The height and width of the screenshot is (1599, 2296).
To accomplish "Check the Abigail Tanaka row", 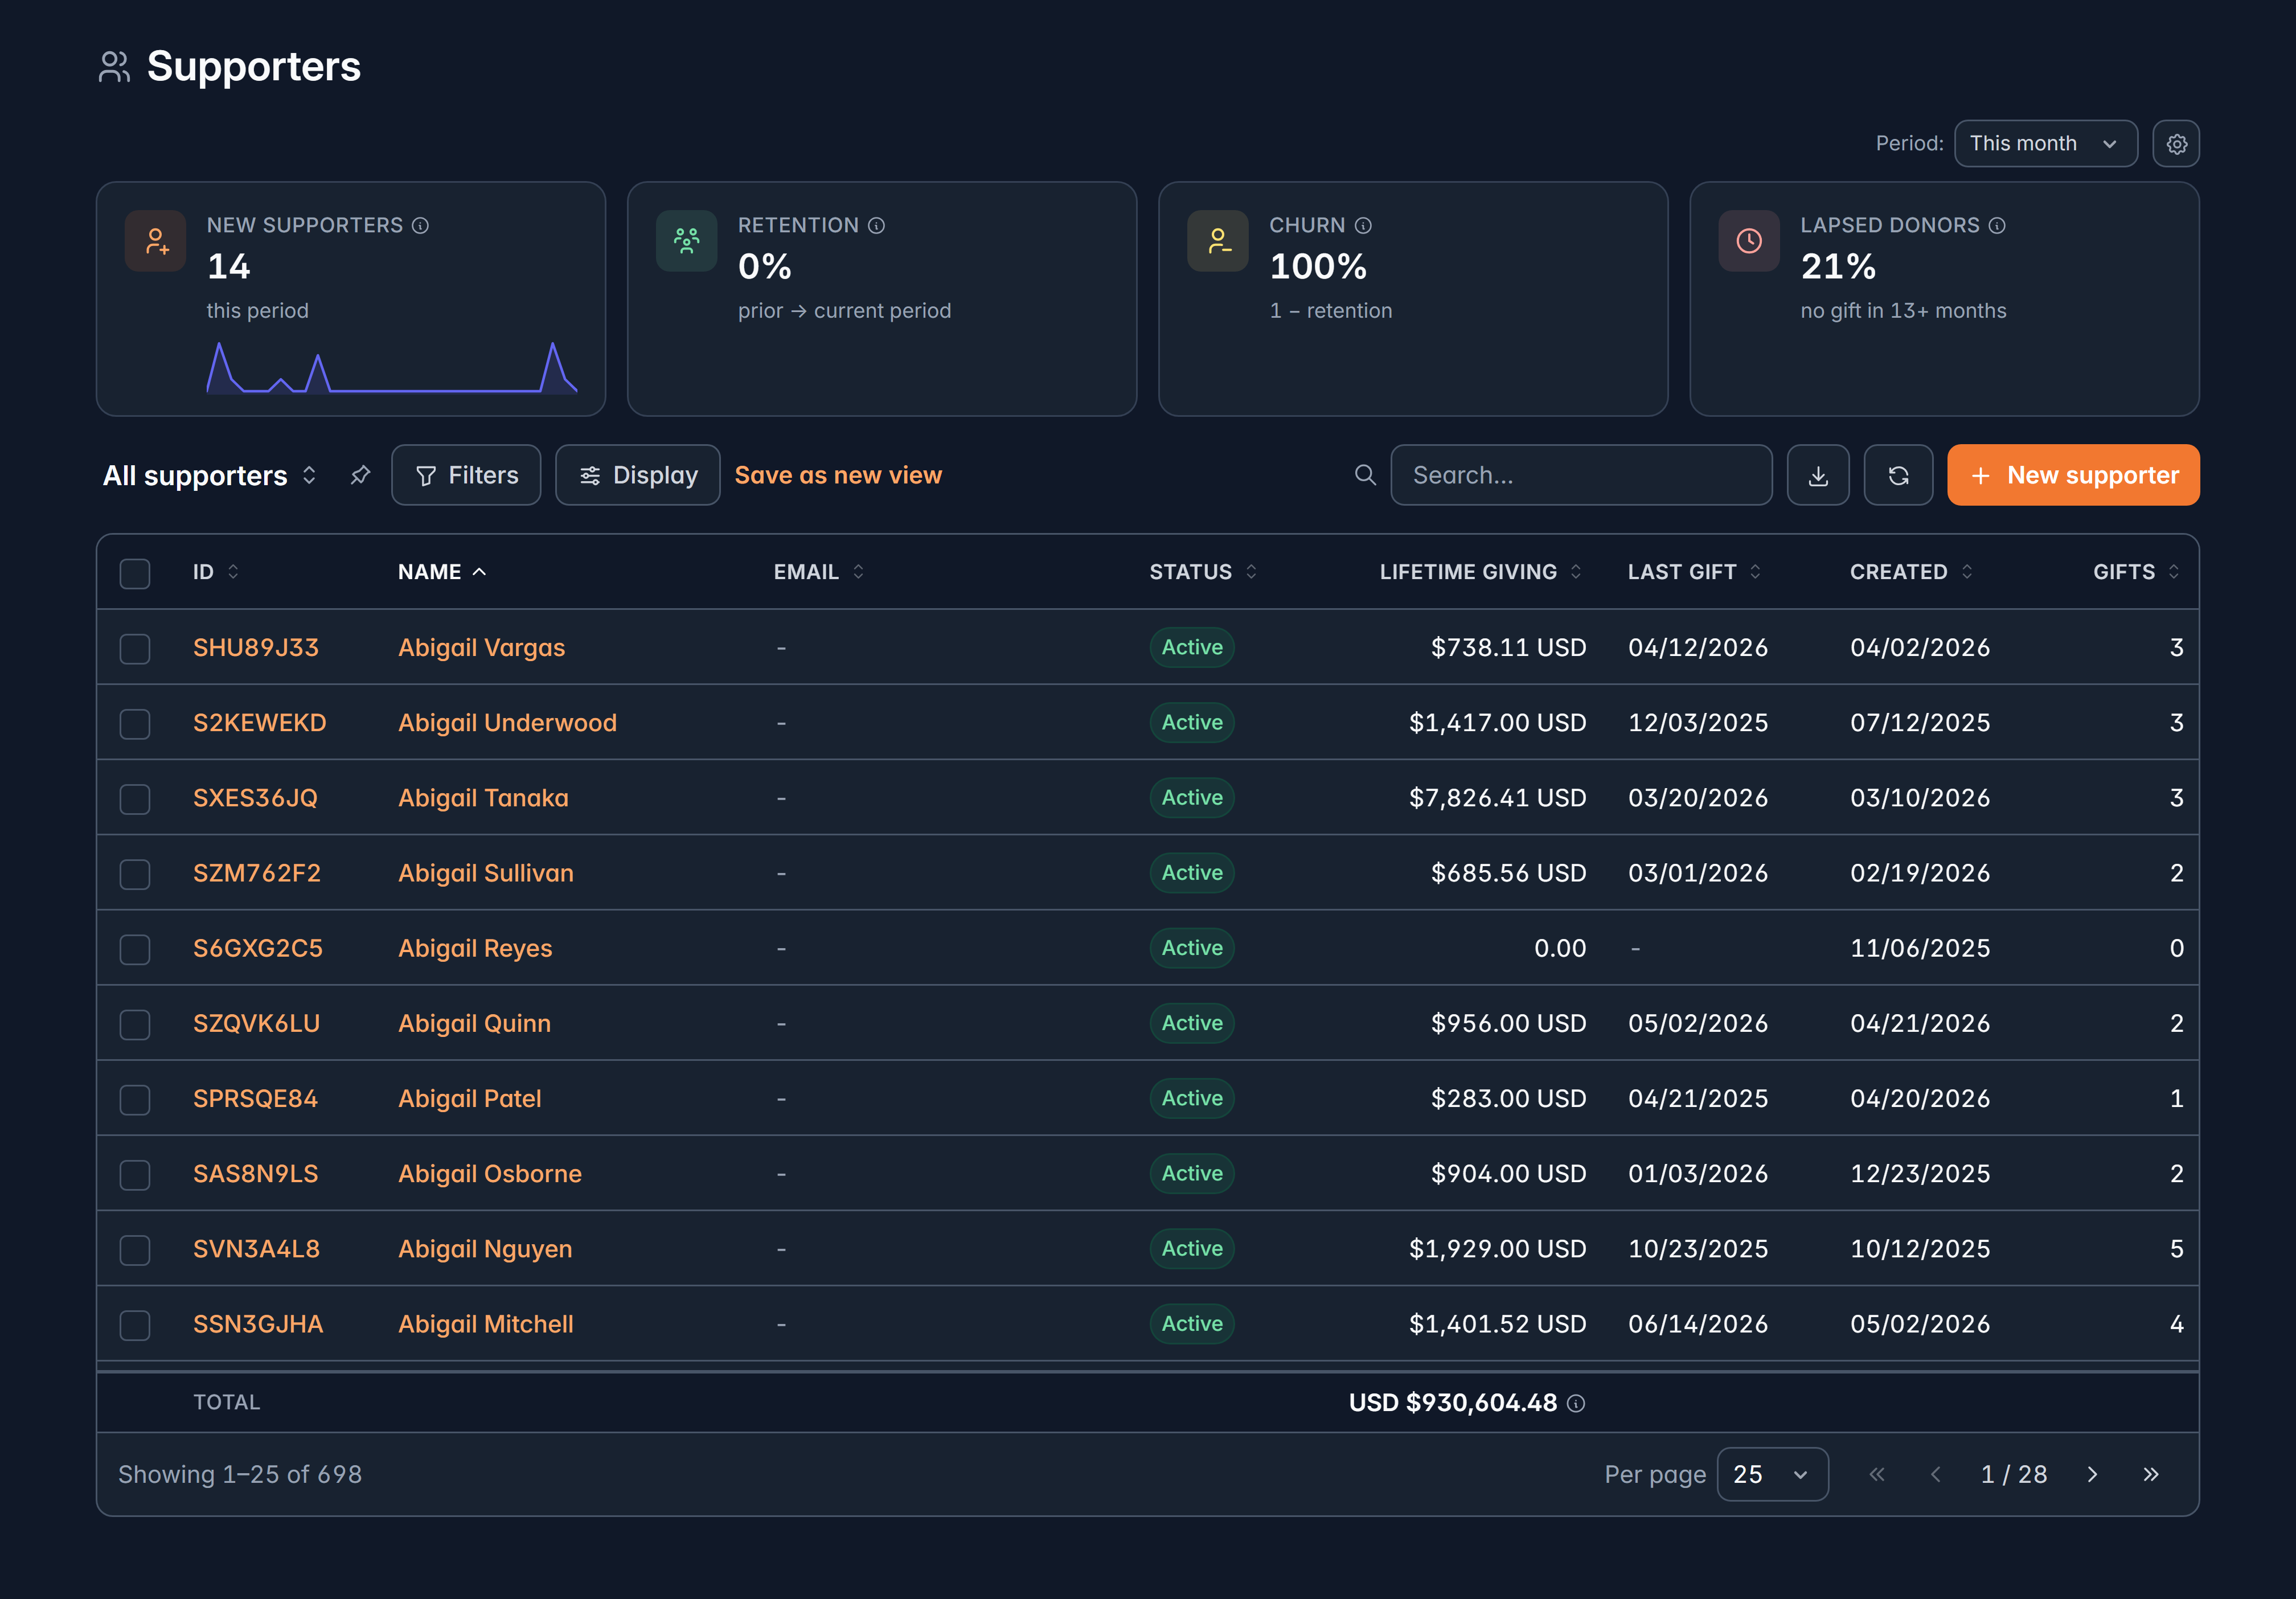I will click(135, 798).
